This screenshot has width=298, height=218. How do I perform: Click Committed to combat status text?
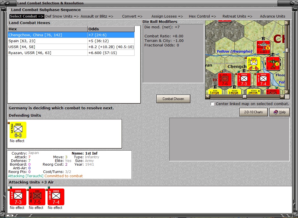coord(64,176)
